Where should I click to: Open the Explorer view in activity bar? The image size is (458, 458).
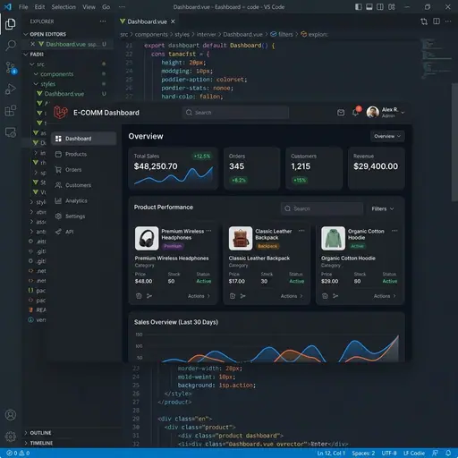click(11, 24)
